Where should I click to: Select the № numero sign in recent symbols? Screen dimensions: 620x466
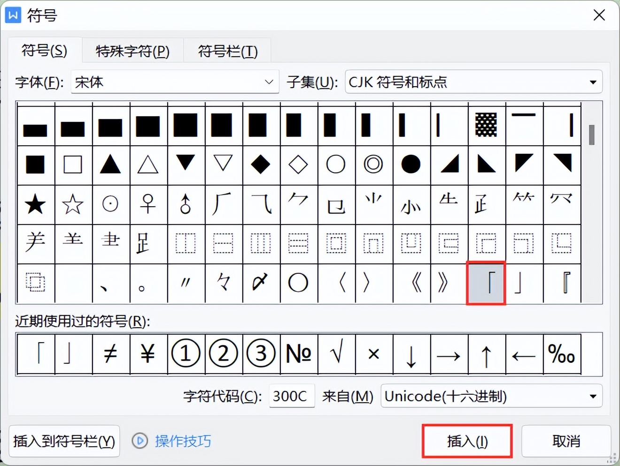point(298,354)
